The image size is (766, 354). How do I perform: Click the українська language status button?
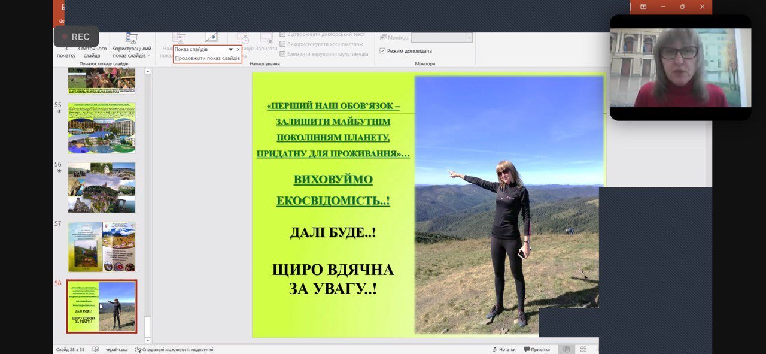[x=116, y=349]
